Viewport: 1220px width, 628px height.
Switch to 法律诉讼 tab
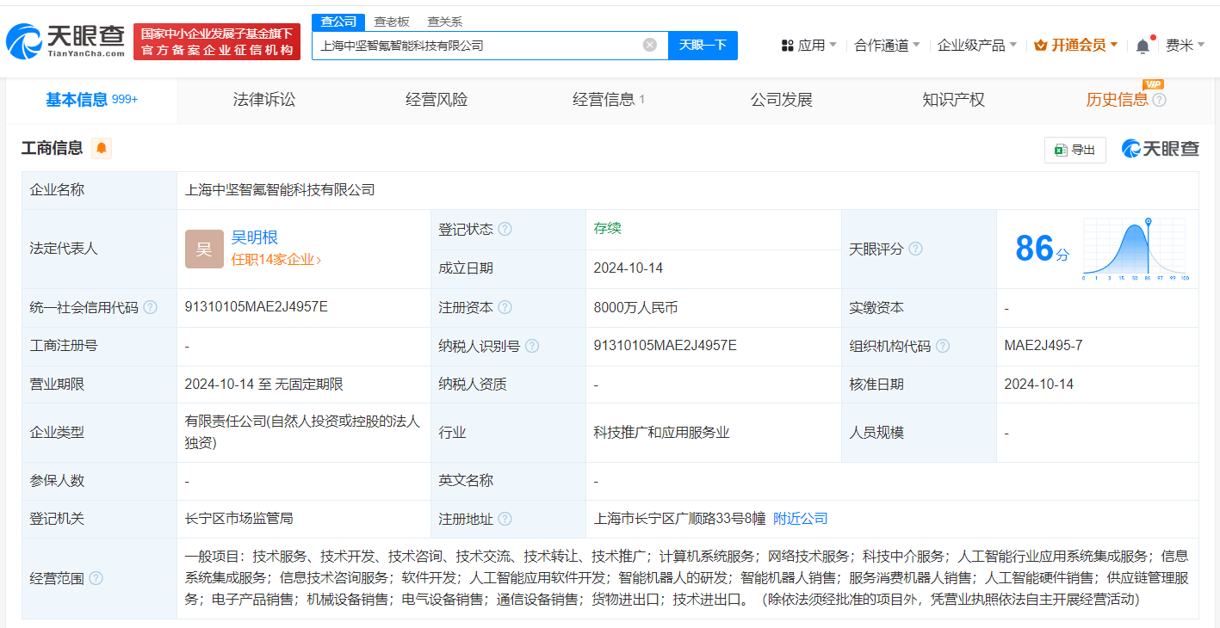[x=264, y=100]
